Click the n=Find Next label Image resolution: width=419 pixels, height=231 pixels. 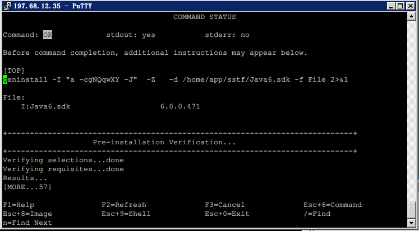27,223
